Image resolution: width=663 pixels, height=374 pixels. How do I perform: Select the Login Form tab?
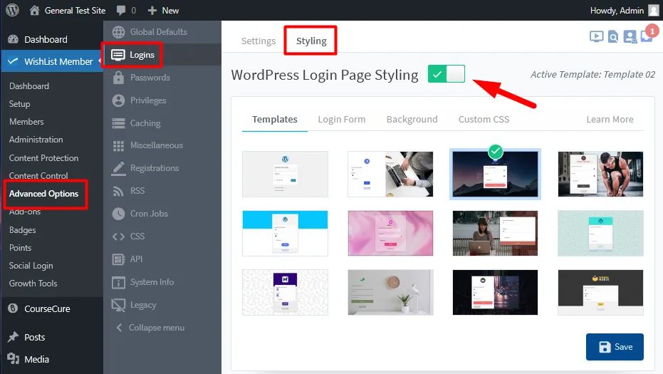[342, 119]
